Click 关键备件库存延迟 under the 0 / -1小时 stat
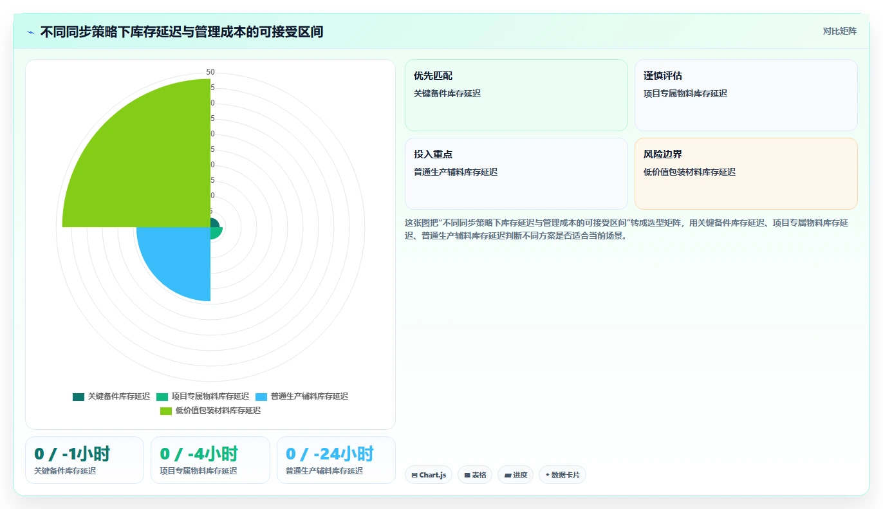883x509 pixels. point(65,471)
